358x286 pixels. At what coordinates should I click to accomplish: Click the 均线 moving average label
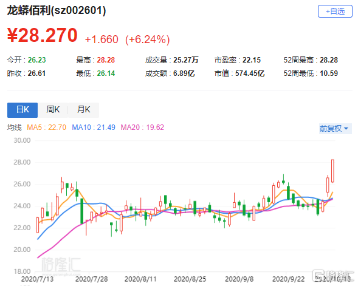point(14,128)
